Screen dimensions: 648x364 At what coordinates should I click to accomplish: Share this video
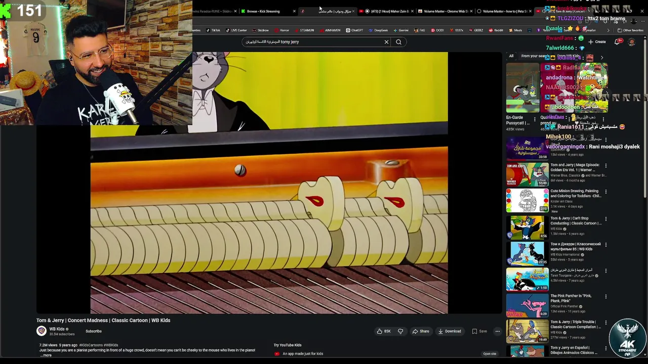click(x=421, y=331)
